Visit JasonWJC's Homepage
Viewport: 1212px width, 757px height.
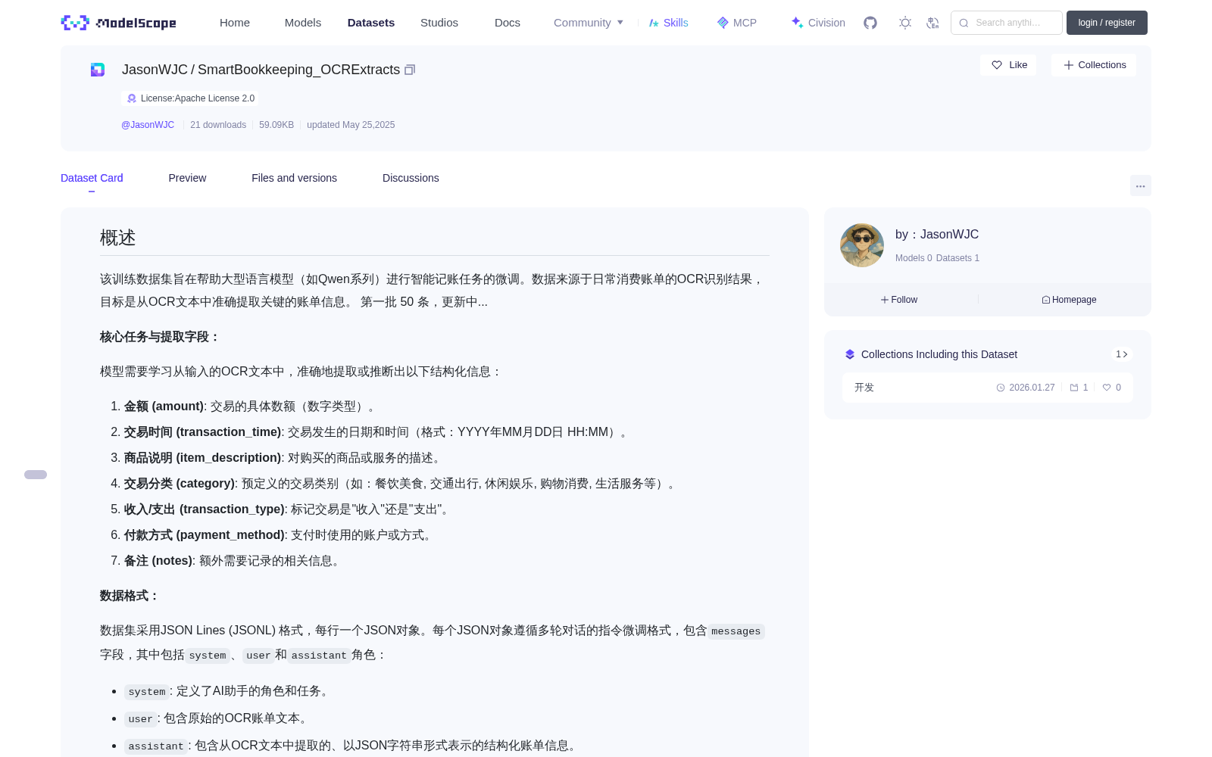pos(1069,300)
